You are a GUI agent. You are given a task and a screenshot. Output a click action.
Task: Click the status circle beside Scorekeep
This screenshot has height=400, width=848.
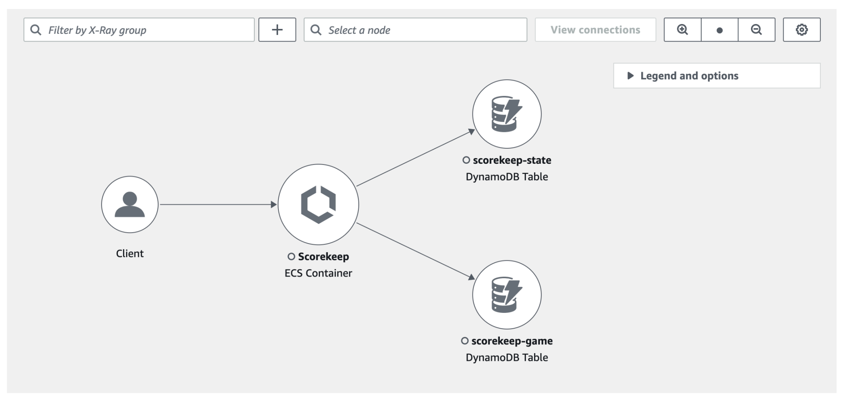[x=291, y=257]
